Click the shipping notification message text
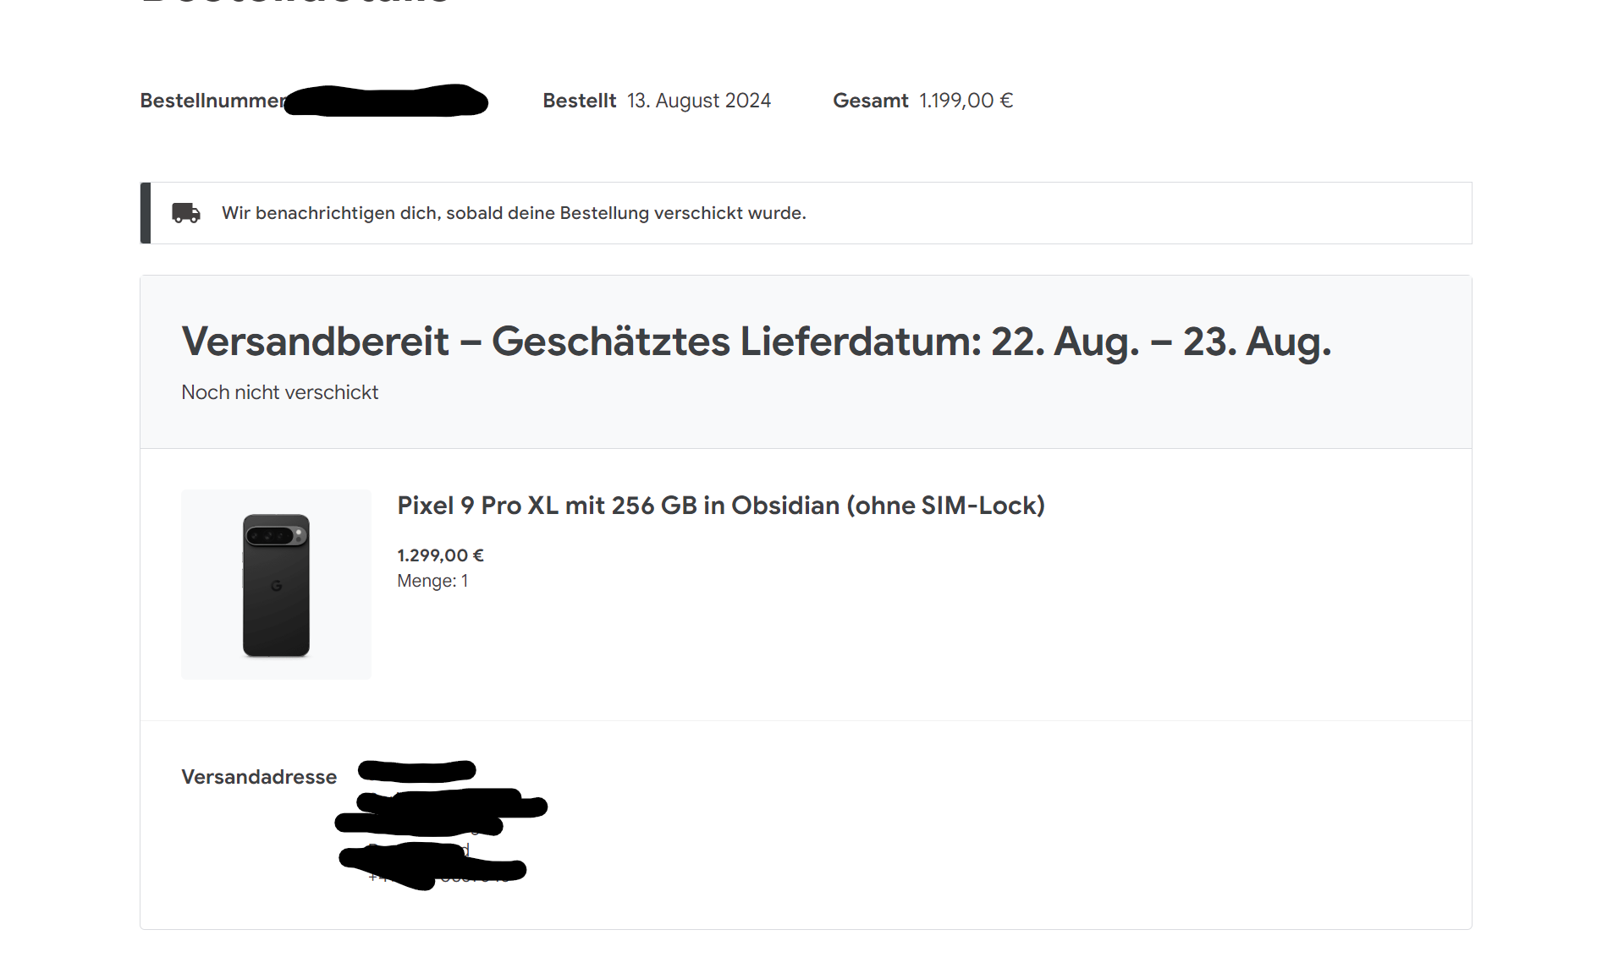This screenshot has width=1624, height=968. (x=514, y=213)
